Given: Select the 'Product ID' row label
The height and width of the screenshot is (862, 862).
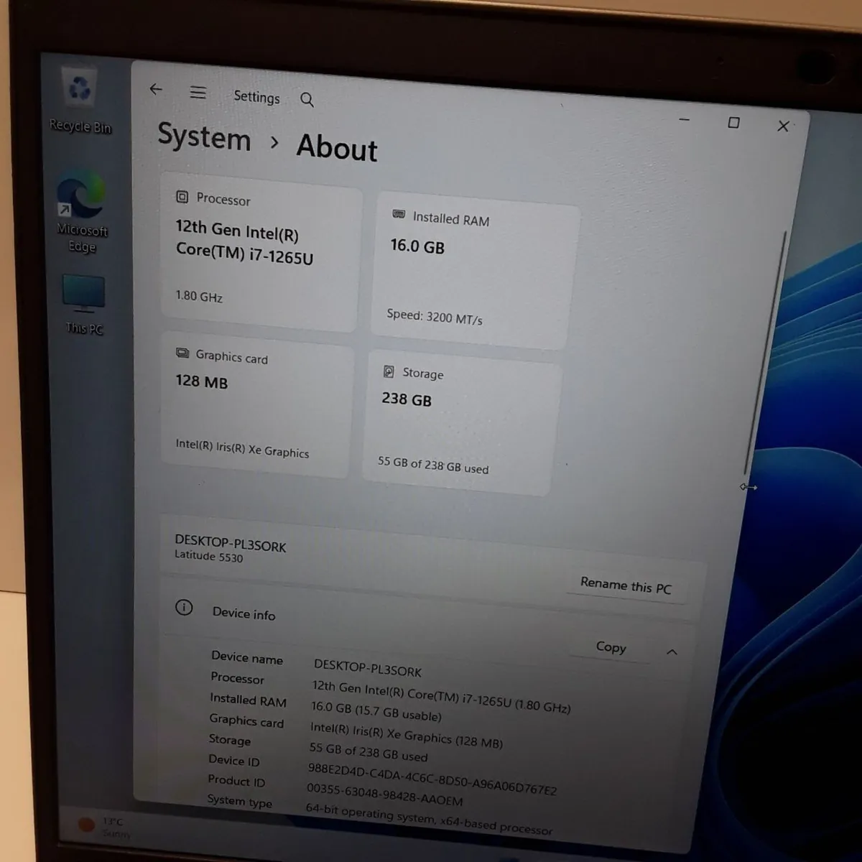Looking at the screenshot, I should 236,780.
